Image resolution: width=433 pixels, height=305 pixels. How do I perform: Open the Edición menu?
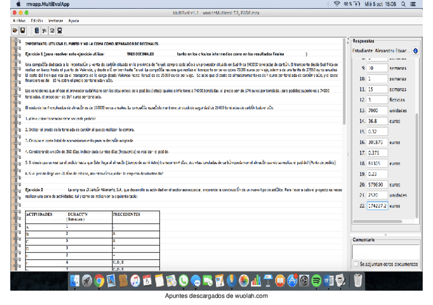(37, 21)
